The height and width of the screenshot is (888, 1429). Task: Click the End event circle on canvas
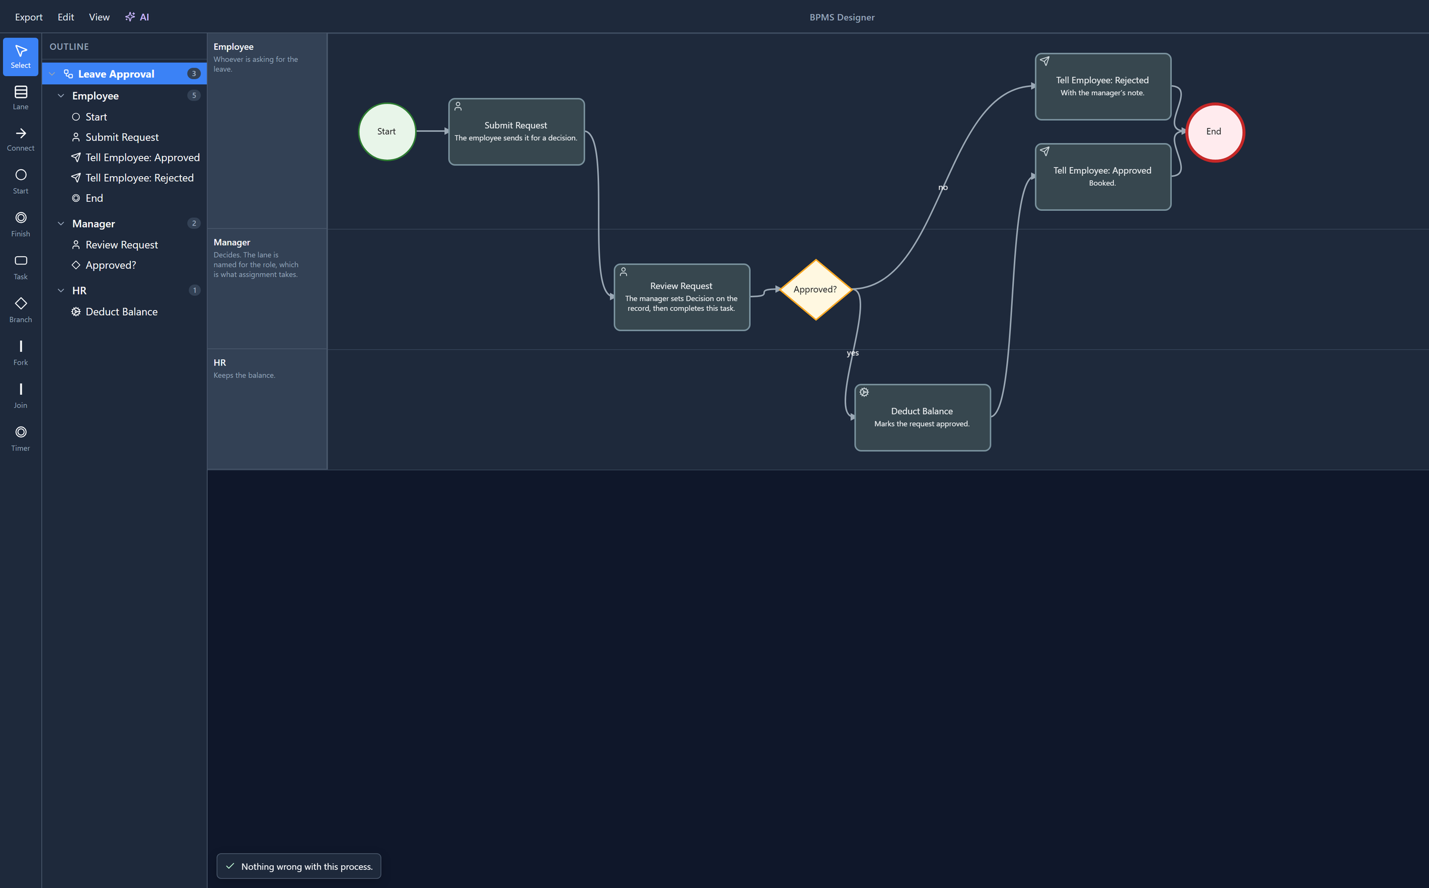tap(1215, 132)
